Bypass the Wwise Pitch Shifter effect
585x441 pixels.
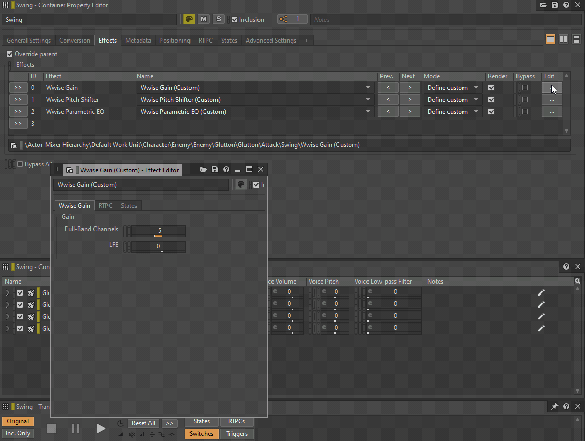click(x=525, y=100)
